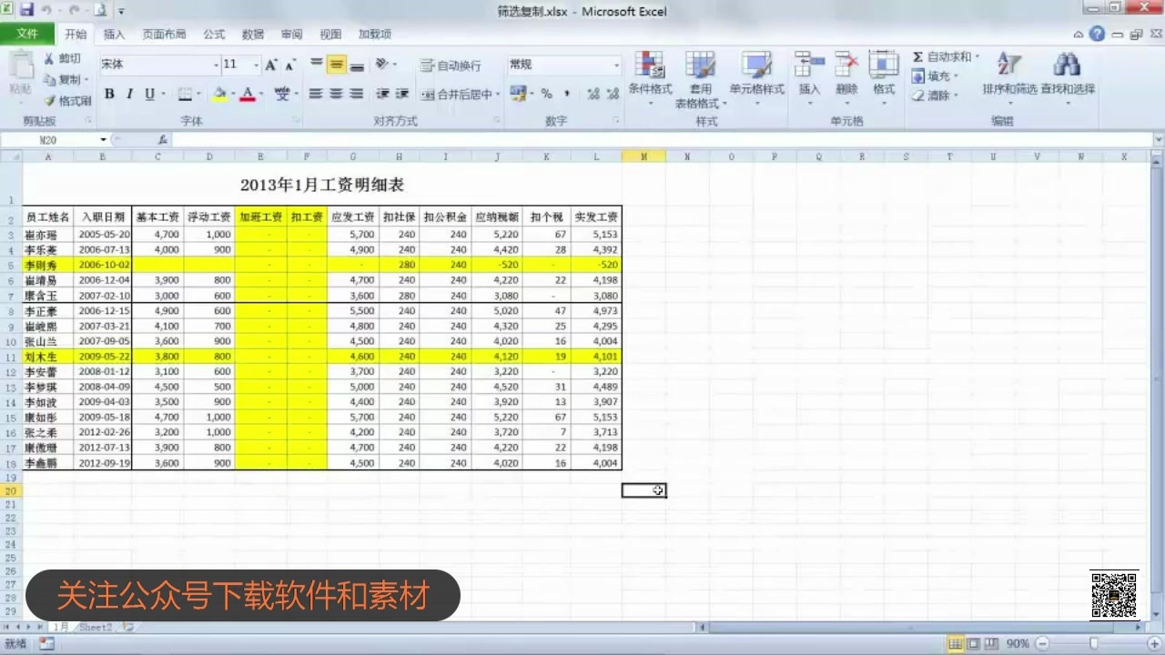Toggle Wrap Text (自动换行)
The image size is (1165, 655).
pos(451,65)
